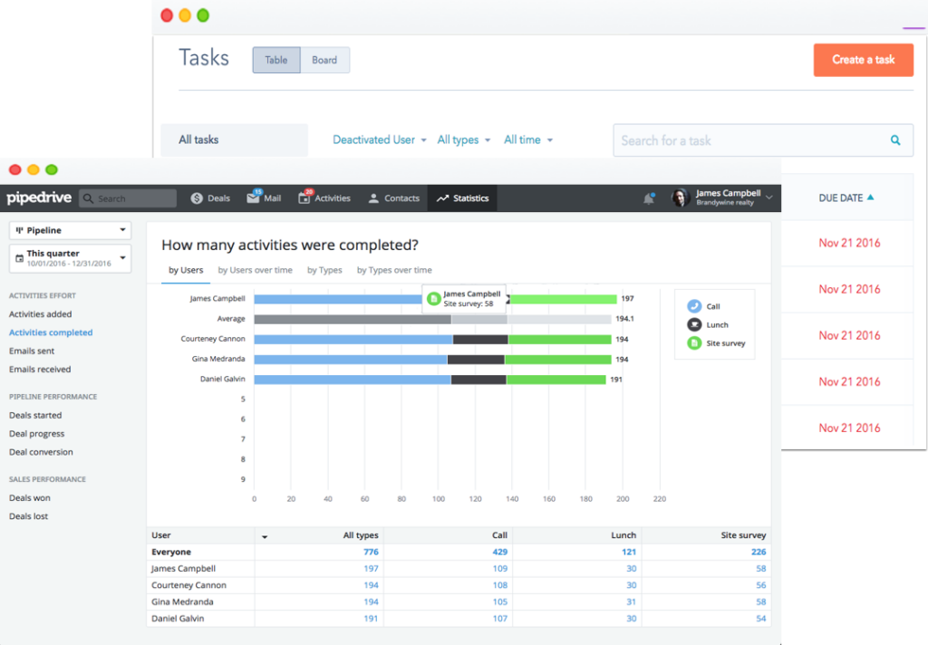Image resolution: width=928 pixels, height=645 pixels.
Task: Open All time filter dropdown
Action: point(528,140)
